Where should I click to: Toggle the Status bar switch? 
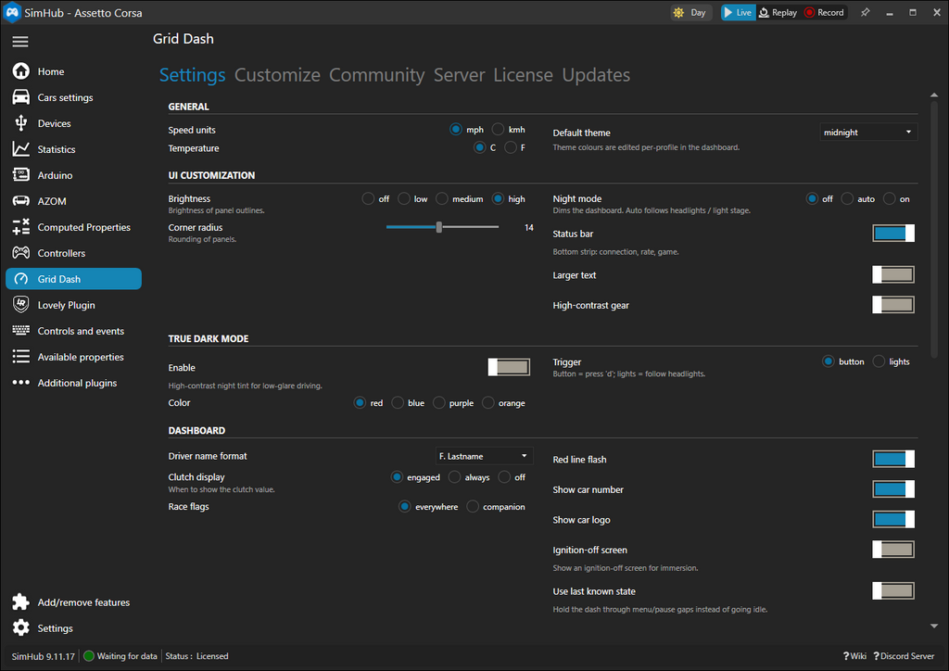pyautogui.click(x=892, y=233)
